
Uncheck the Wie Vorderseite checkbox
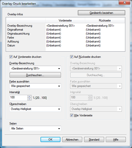click(72, 115)
